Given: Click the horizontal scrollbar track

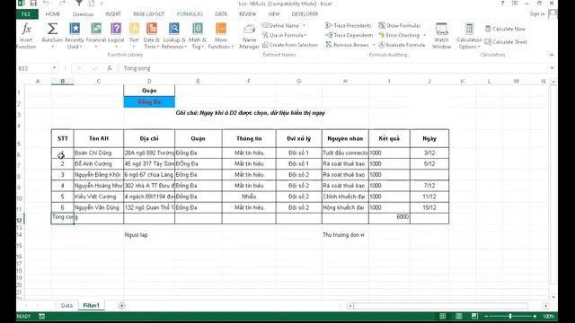Looking at the screenshot, I should click(440, 305).
